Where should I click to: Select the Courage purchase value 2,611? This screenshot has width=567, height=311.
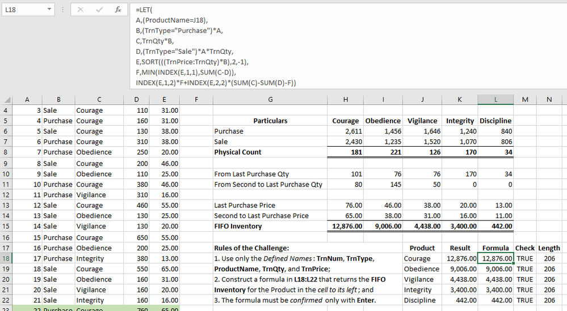click(345, 131)
